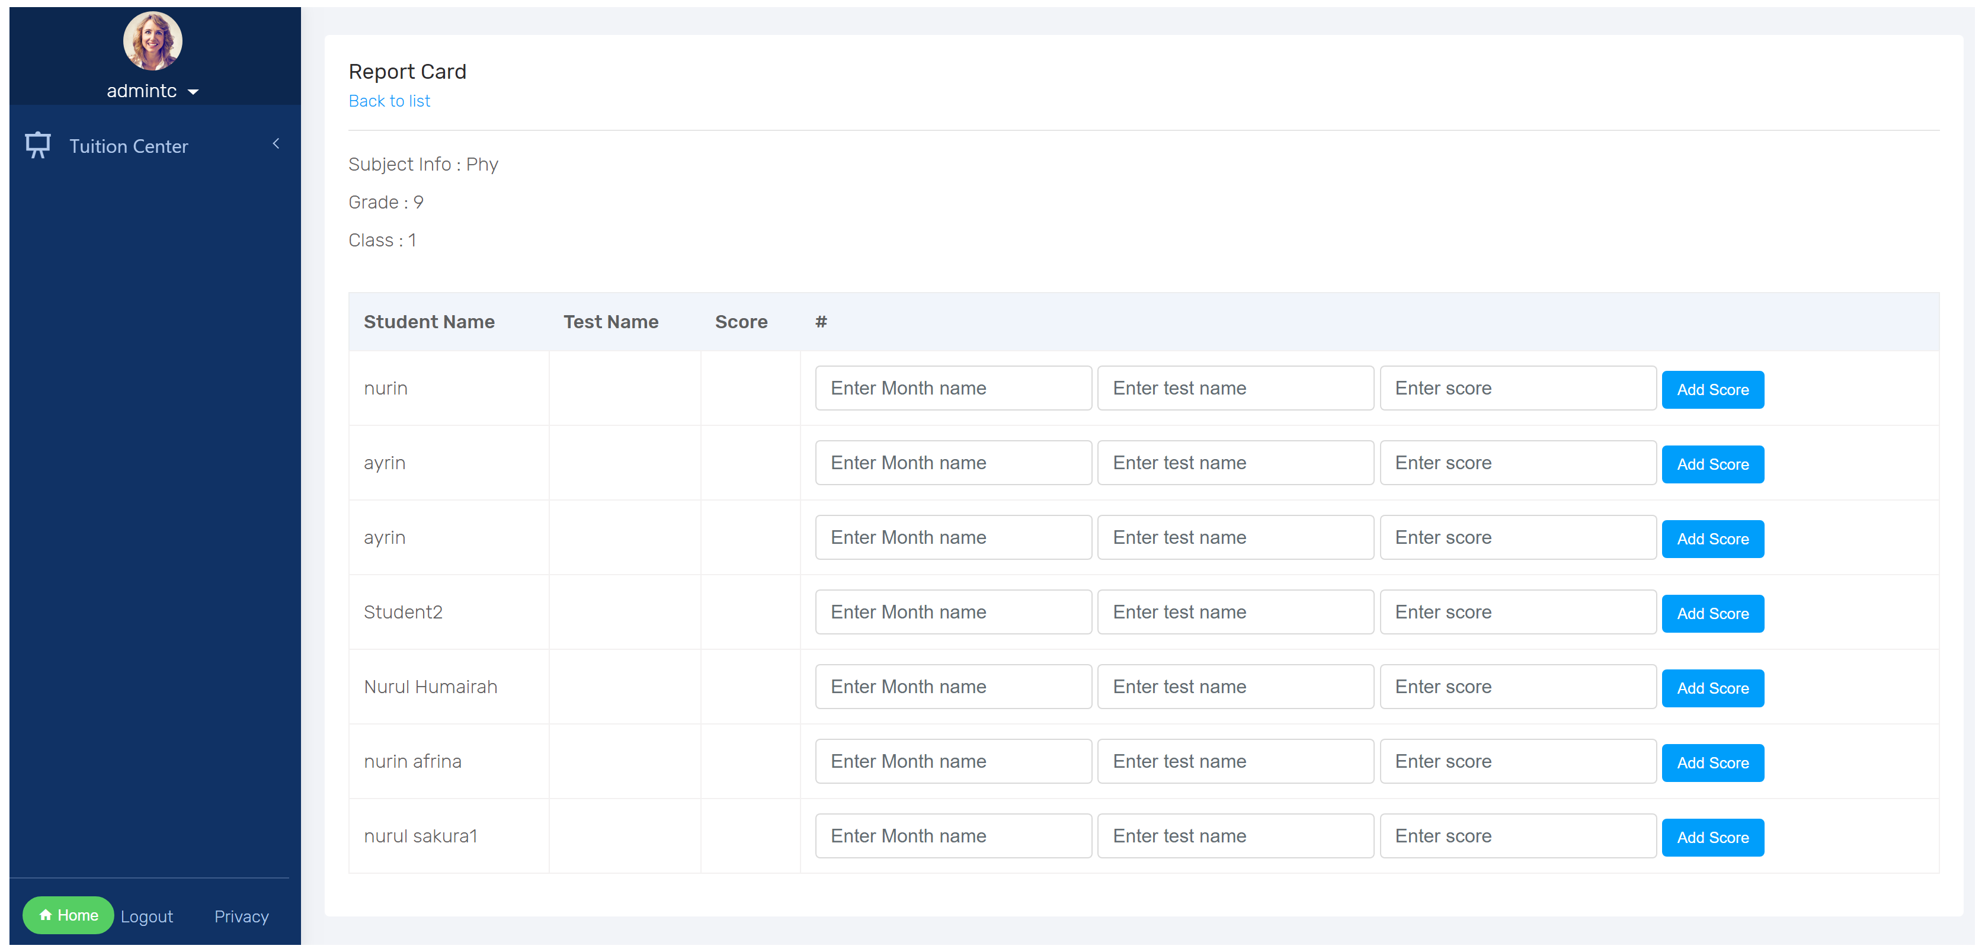The width and height of the screenshot is (1985, 952).
Task: Go to Home using the green button
Action: pyautogui.click(x=68, y=916)
